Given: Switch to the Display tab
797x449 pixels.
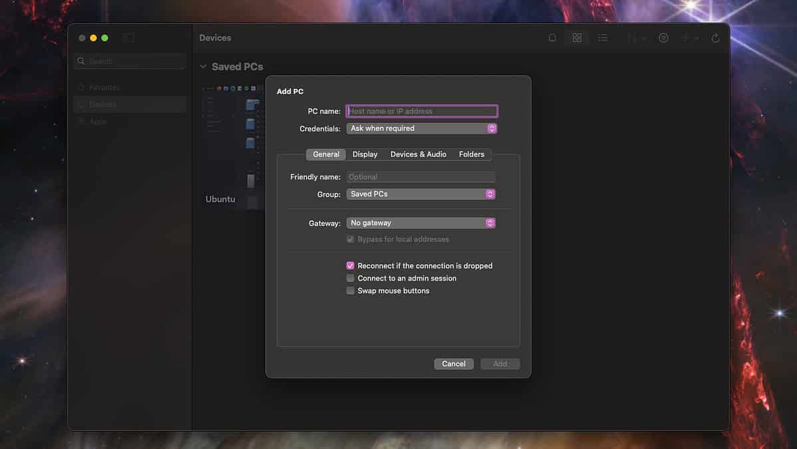Looking at the screenshot, I should (365, 154).
